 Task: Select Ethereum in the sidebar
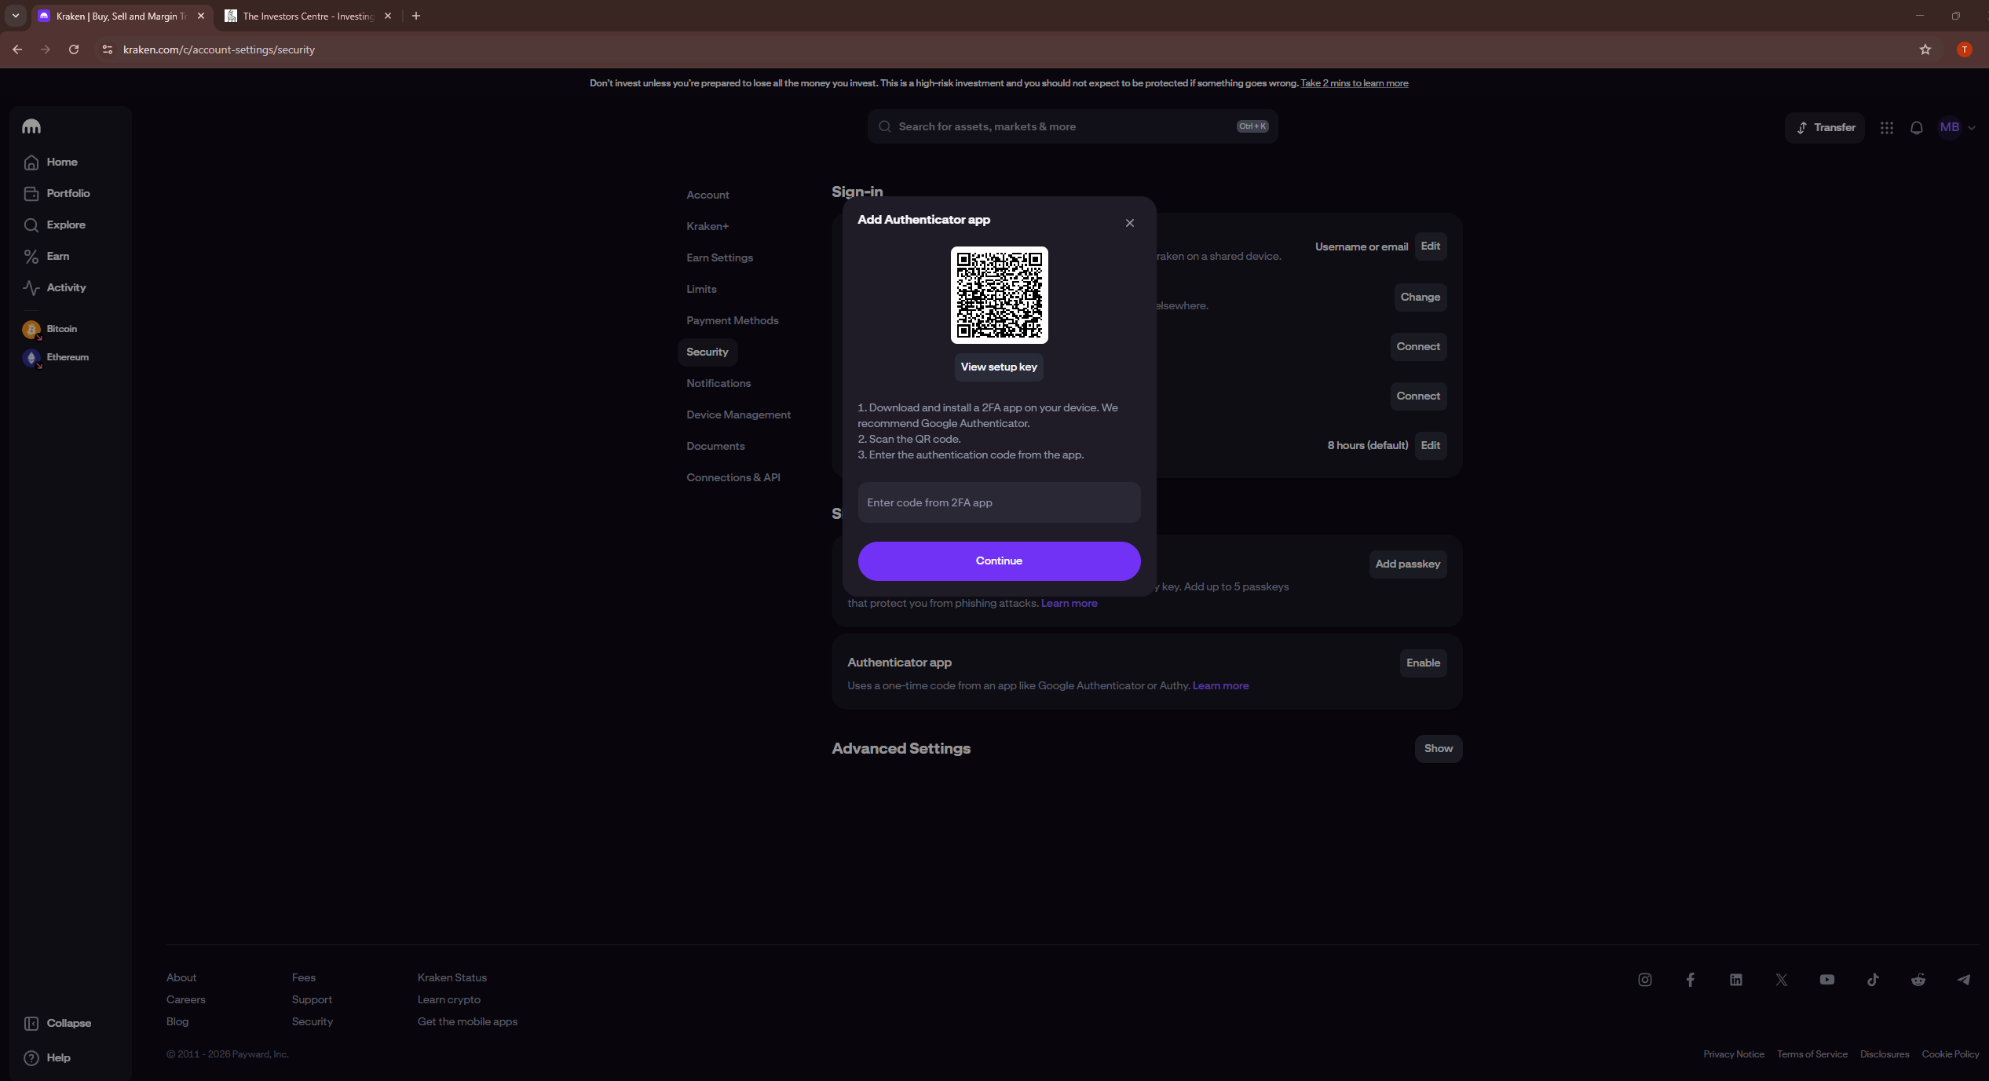[x=57, y=357]
